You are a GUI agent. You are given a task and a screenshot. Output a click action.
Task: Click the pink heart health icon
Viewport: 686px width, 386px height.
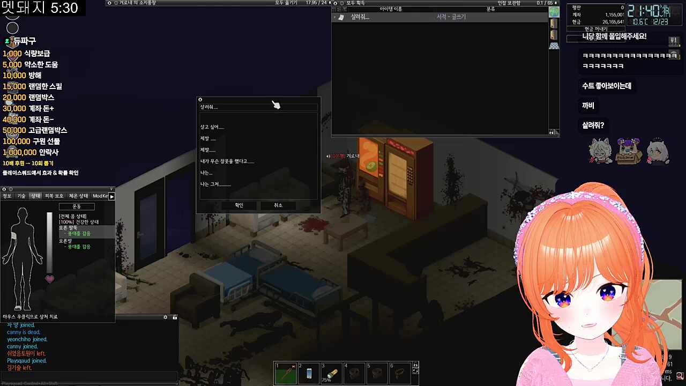[x=50, y=279]
